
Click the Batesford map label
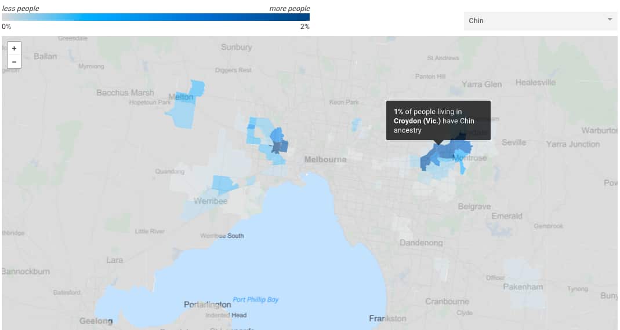click(67, 292)
